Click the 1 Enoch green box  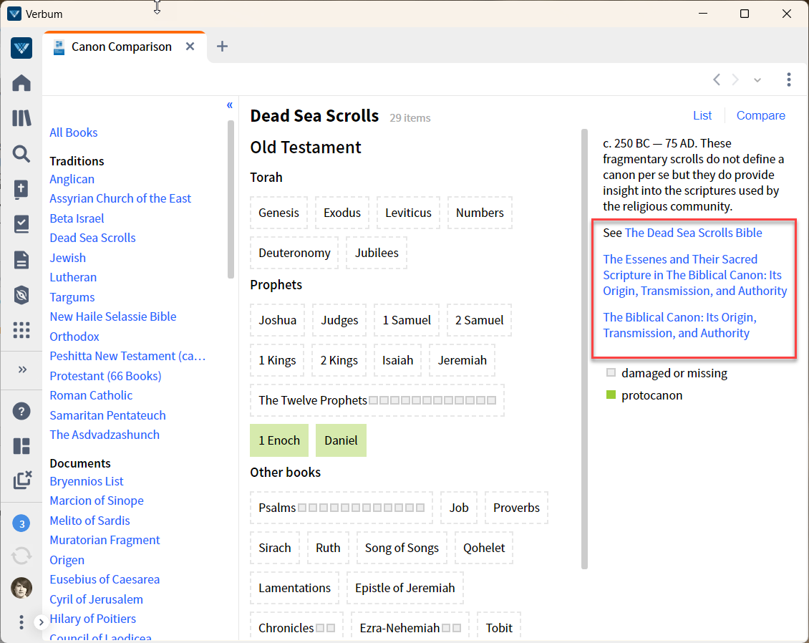pos(279,440)
